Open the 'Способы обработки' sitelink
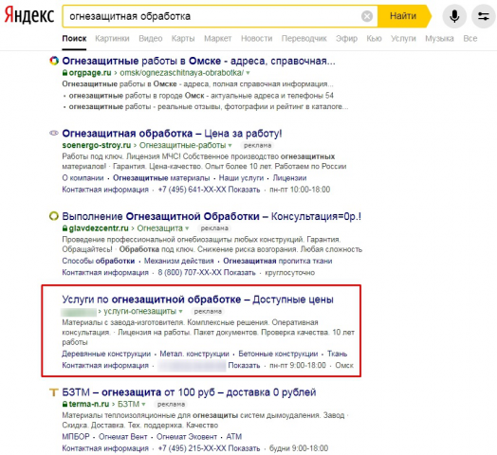 click(99, 261)
